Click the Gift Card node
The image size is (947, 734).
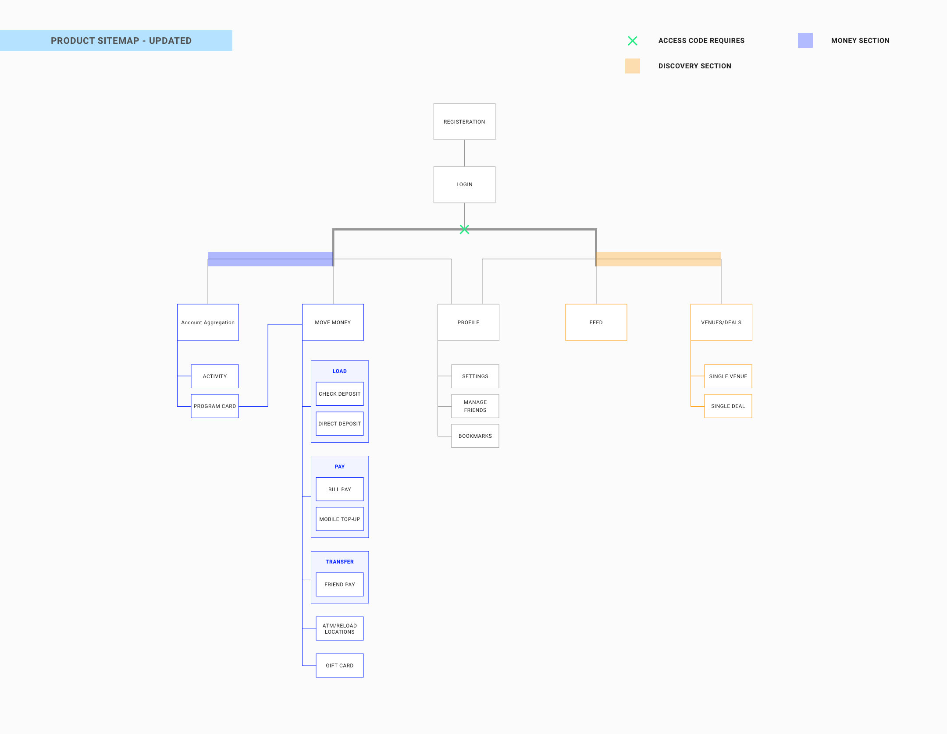[340, 666]
